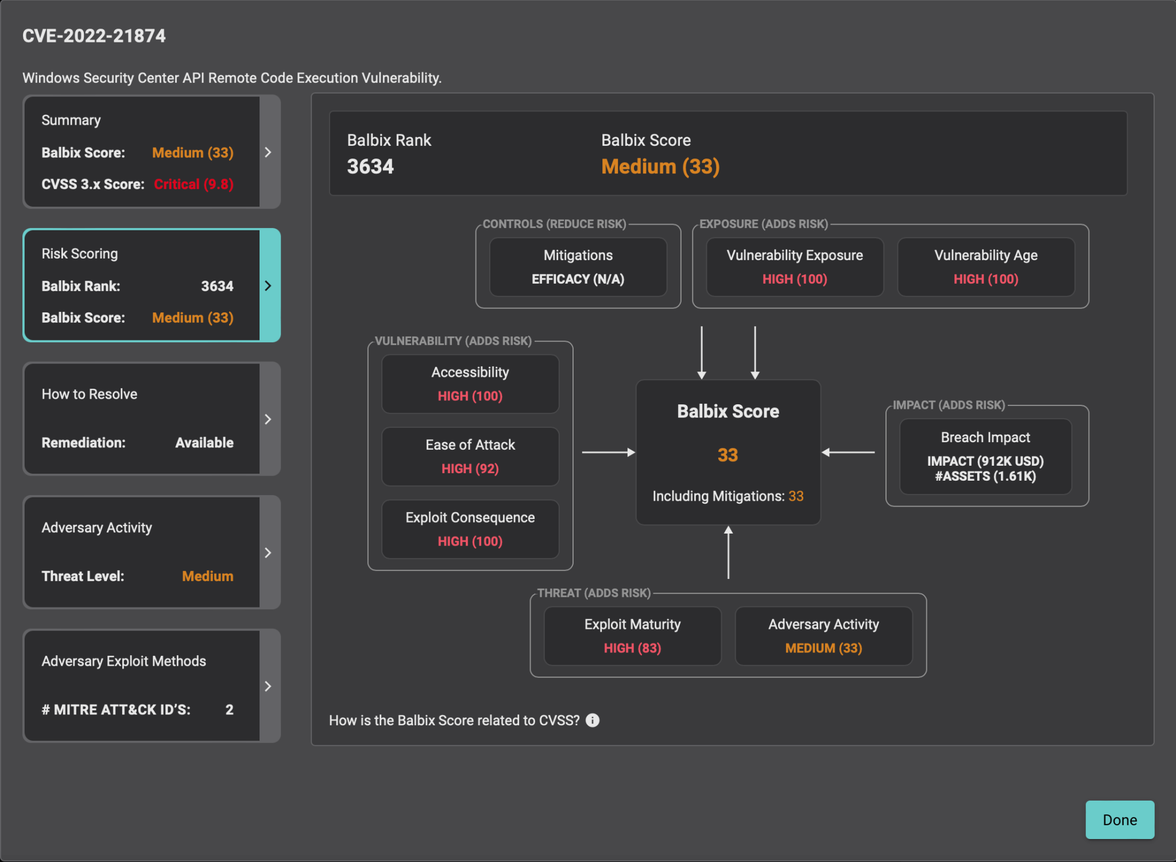Open How to Resolve chevron
The height and width of the screenshot is (862, 1176).
tap(268, 419)
